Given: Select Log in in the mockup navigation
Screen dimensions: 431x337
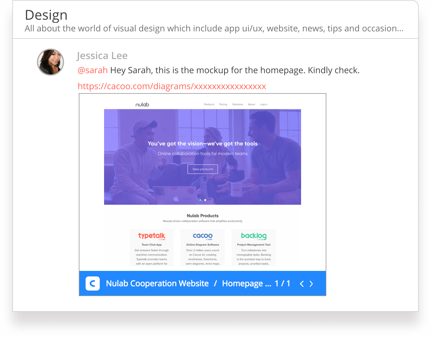Looking at the screenshot, I should pyautogui.click(x=264, y=105).
